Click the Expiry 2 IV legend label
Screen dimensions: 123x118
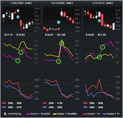[x=113, y=114]
